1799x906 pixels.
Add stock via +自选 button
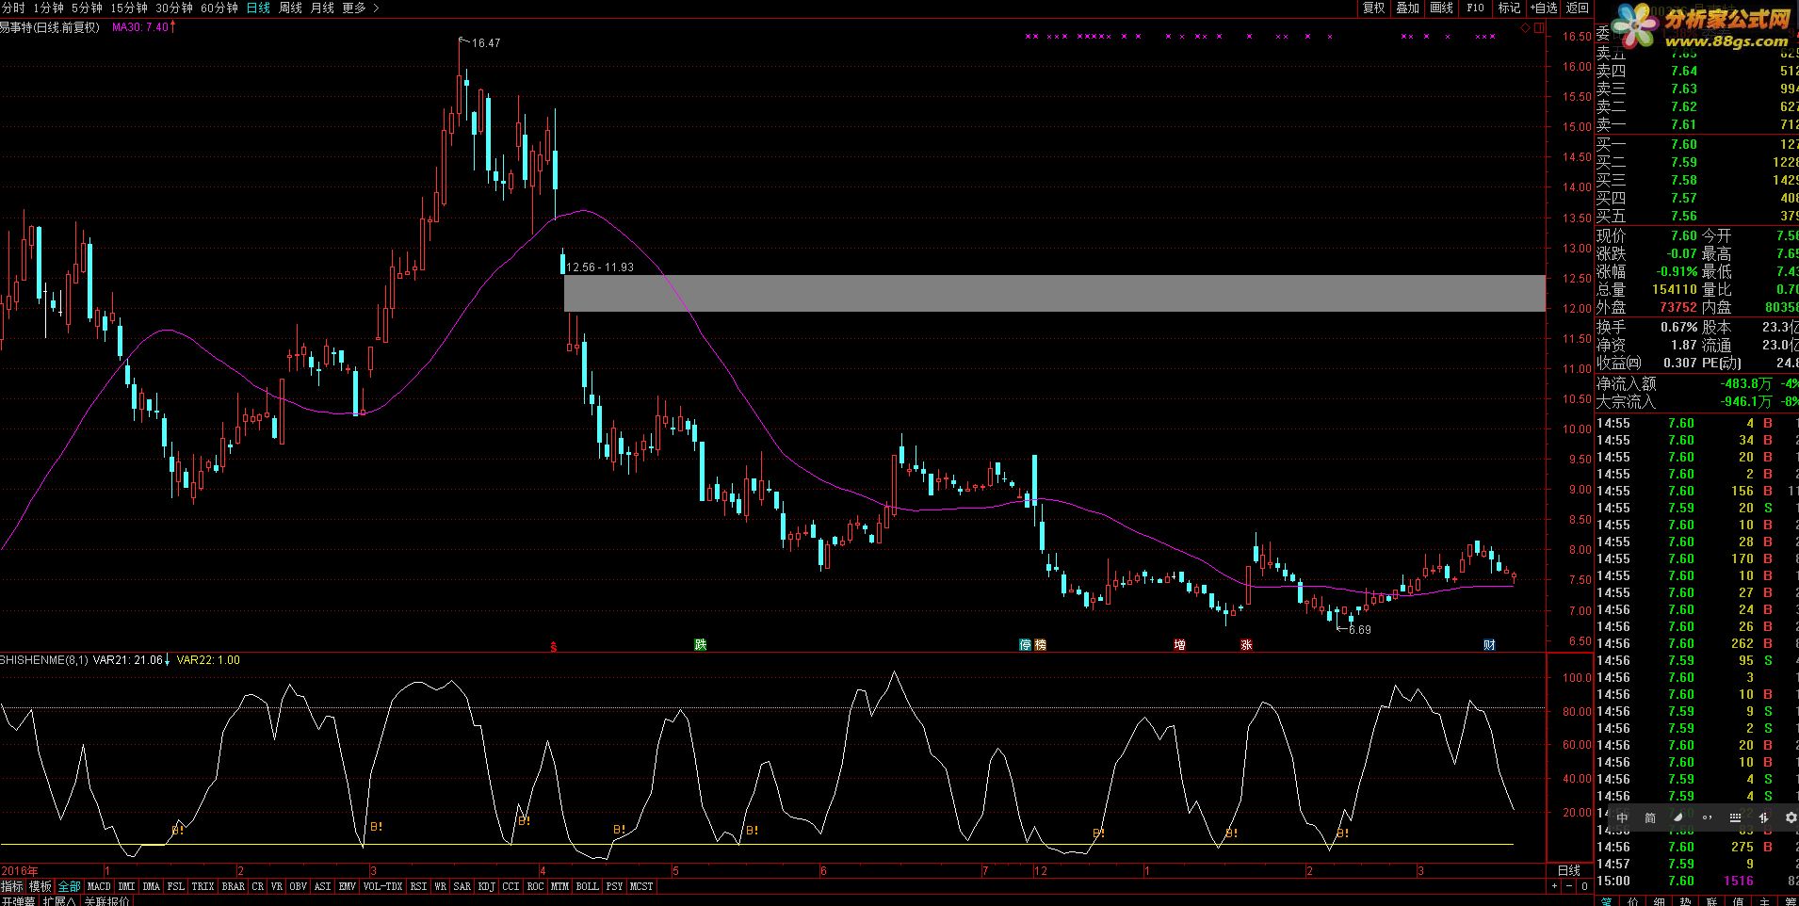click(1543, 8)
